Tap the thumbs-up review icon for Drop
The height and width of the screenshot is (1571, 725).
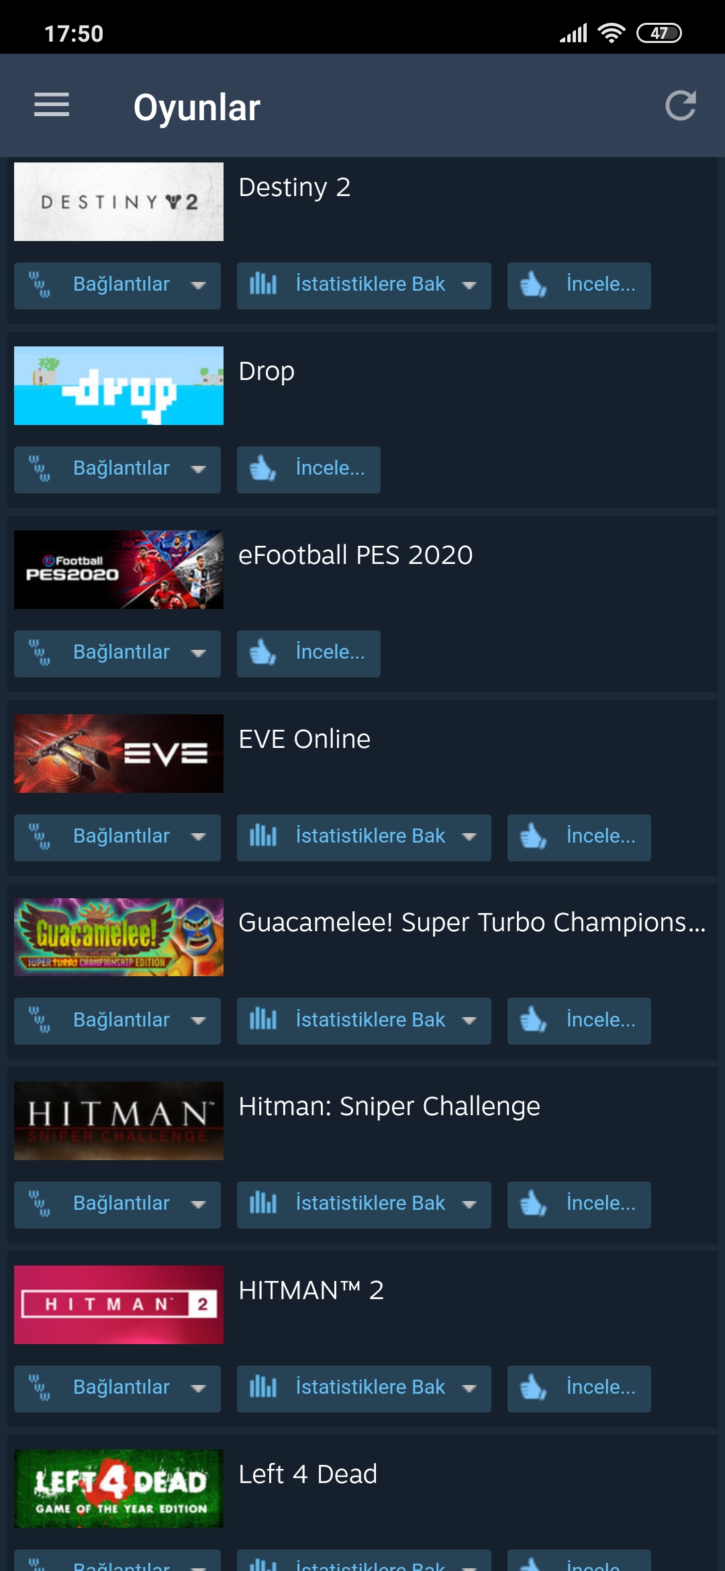pyautogui.click(x=262, y=469)
